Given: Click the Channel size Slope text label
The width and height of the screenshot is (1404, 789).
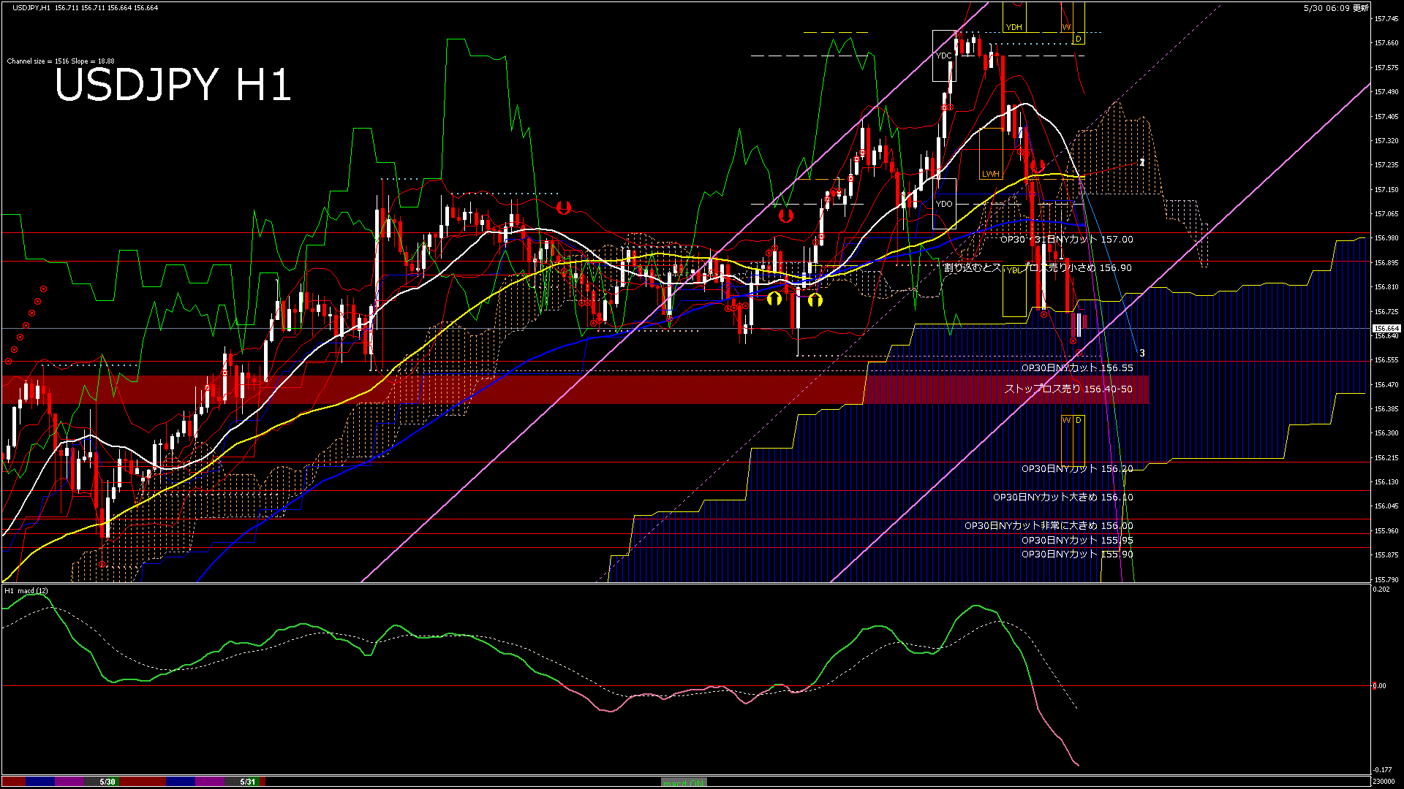Looking at the screenshot, I should click(61, 61).
